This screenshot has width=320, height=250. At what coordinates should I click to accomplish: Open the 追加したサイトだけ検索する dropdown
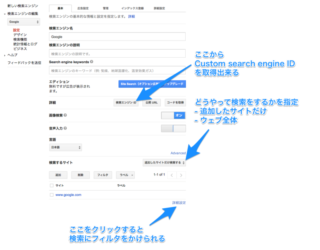click(x=164, y=163)
